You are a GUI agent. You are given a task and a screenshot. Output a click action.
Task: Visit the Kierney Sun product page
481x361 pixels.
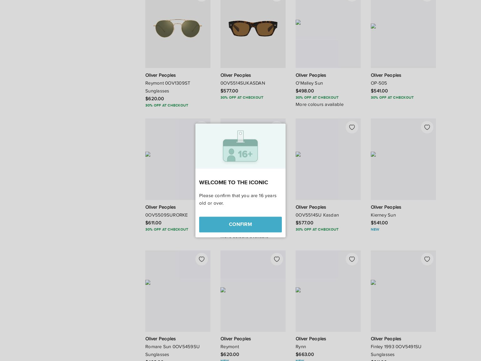coord(383,215)
